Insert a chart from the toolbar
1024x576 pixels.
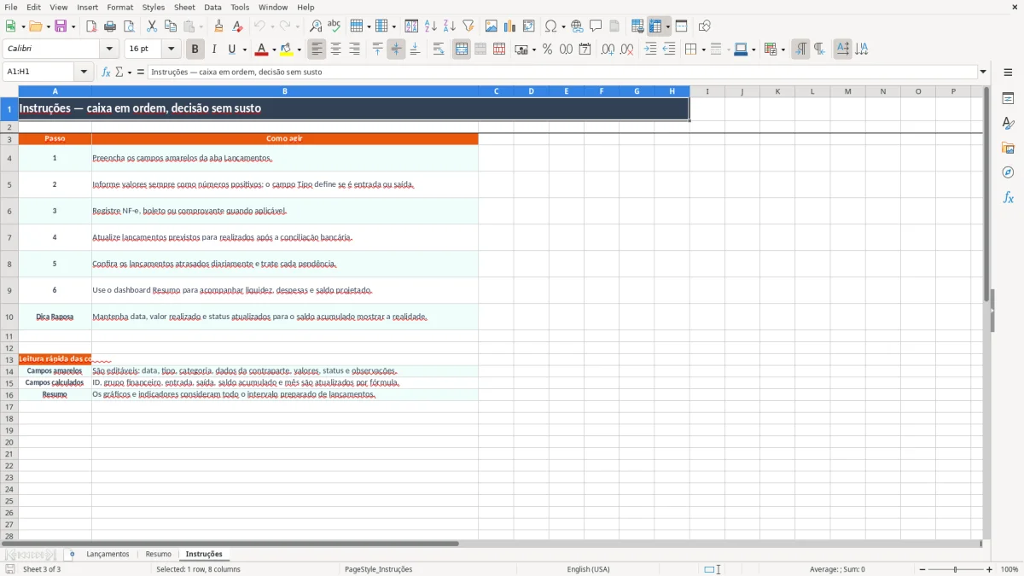point(510,26)
